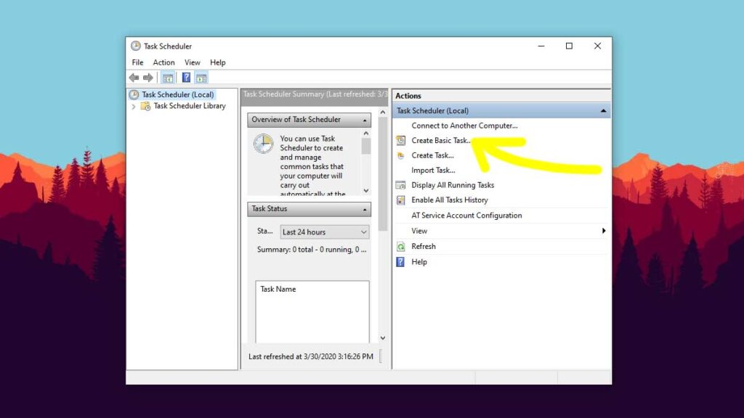
Task: Click the summary pane scroll up arrow
Action: pos(383,112)
